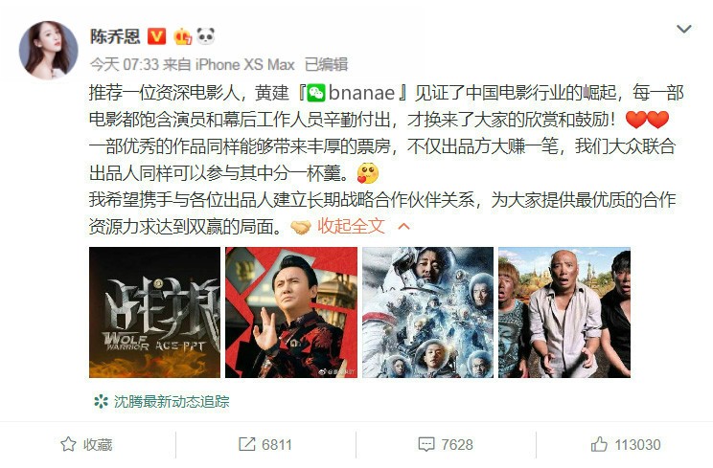
Task: Click the panda badge icon
Action: 205,35
